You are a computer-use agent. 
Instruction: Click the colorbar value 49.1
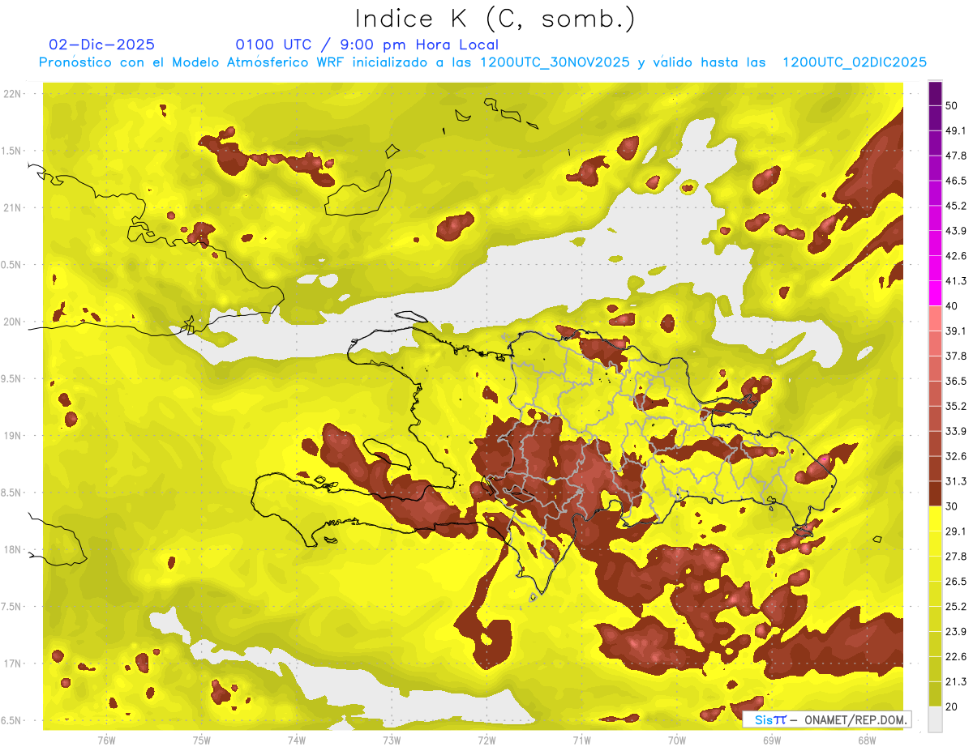coord(956,130)
